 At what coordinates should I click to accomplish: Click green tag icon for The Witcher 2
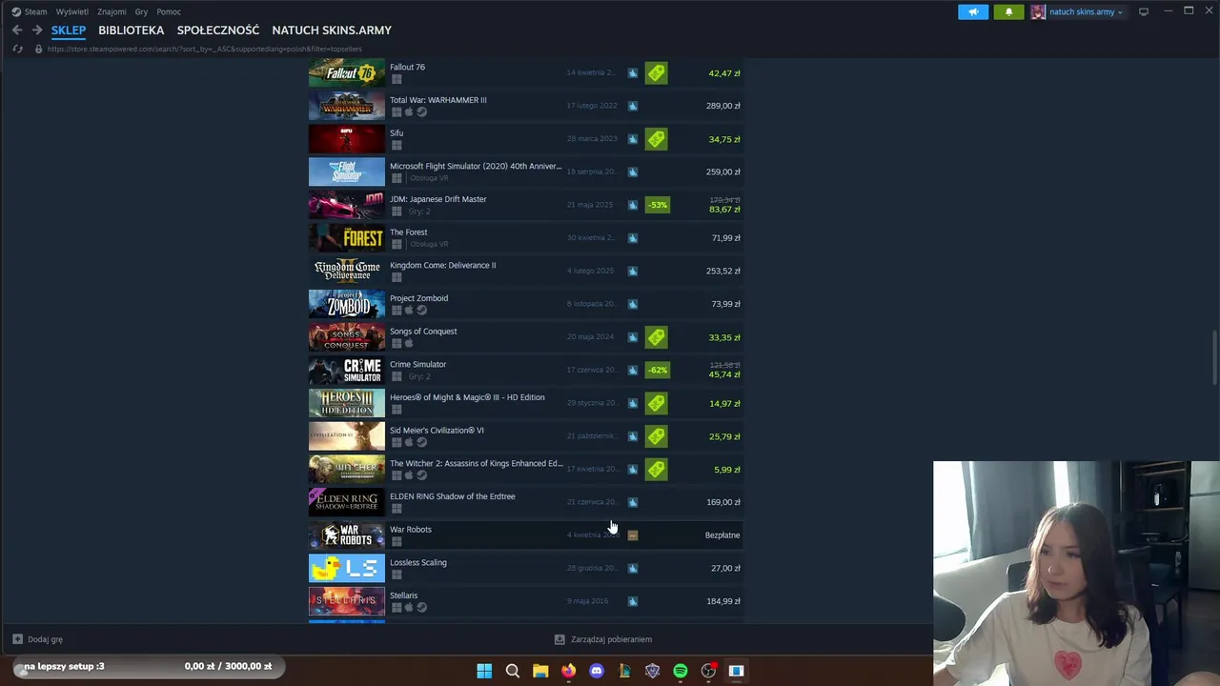tap(656, 469)
